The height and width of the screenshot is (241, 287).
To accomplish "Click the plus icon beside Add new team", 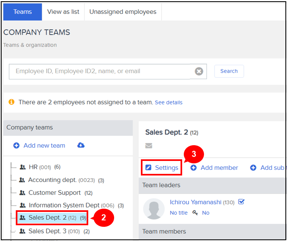I will (x=16, y=146).
